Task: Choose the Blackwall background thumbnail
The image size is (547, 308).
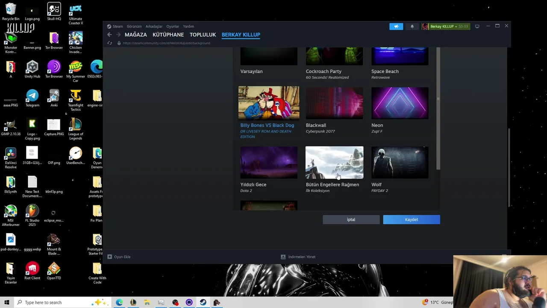Action: tap(334, 103)
